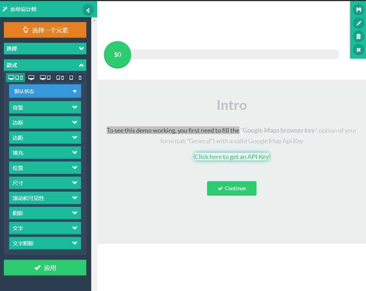Expand the 滚动和可见性 section
Screen dimensions: 366x291
click(45, 198)
